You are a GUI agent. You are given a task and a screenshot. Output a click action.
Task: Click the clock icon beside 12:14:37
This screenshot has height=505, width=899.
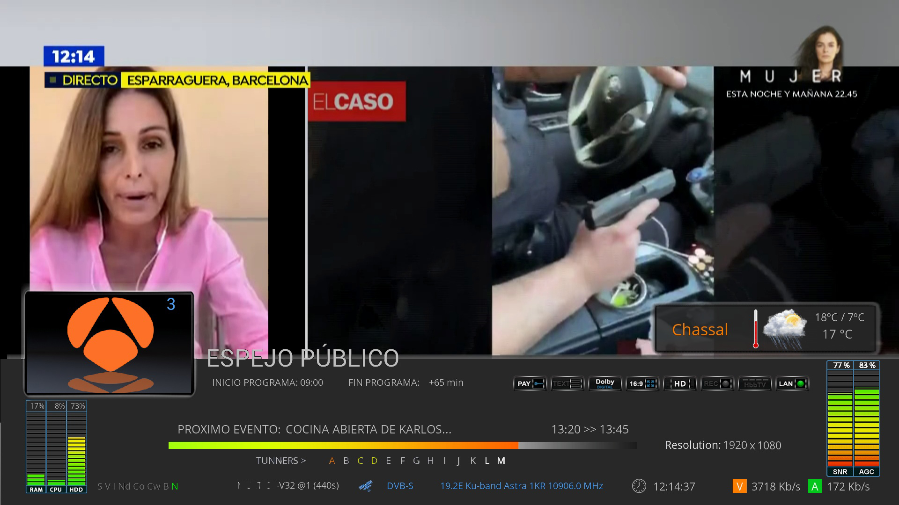pos(639,486)
